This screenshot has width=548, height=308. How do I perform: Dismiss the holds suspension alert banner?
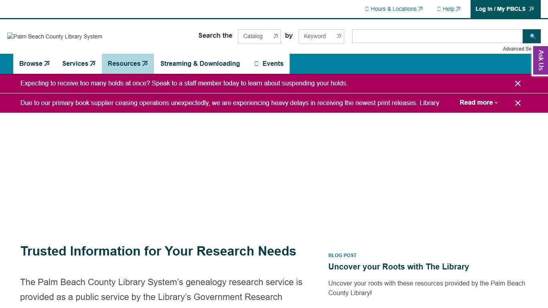(518, 83)
